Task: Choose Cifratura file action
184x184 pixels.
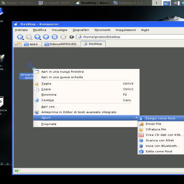Action: 161,129
